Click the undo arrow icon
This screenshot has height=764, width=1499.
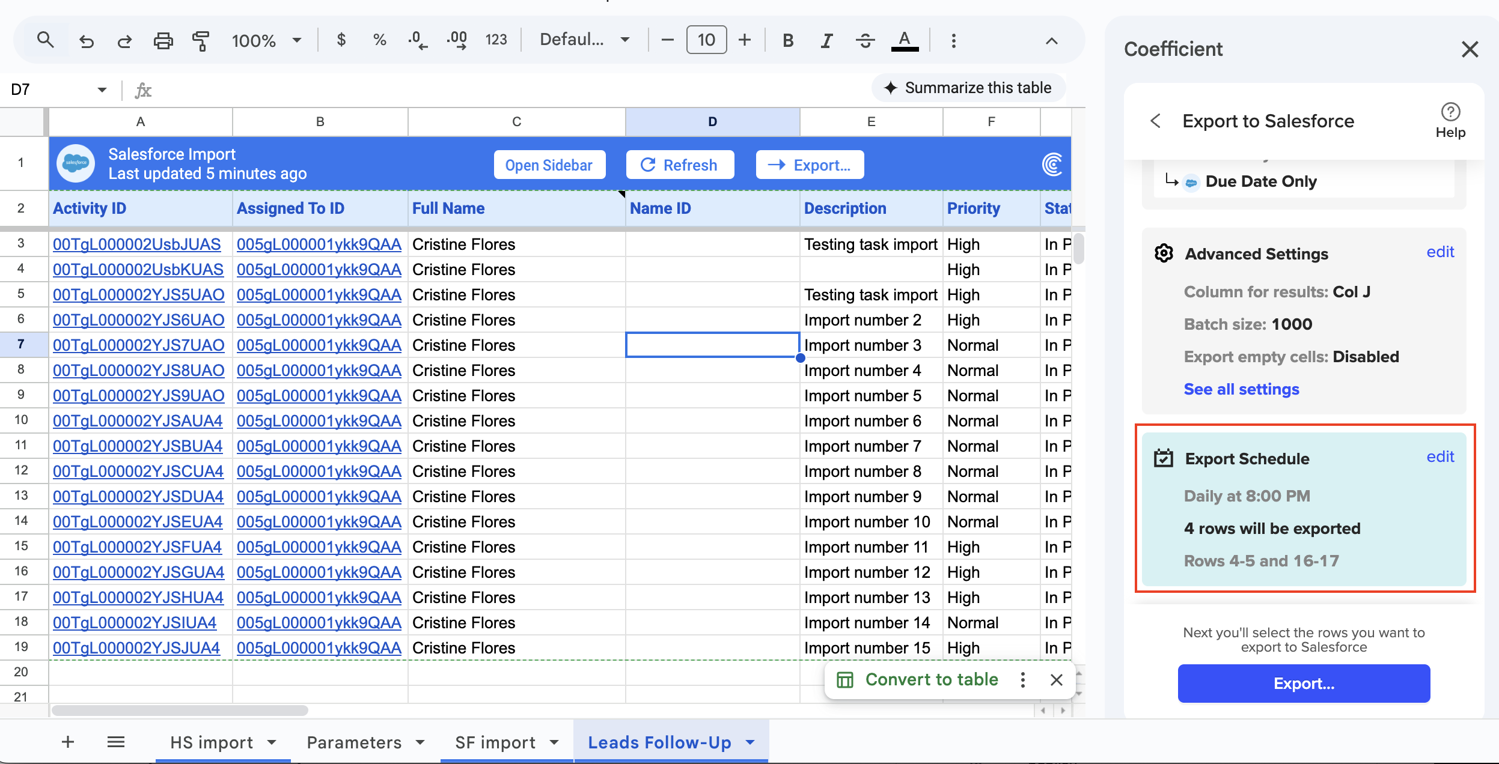[87, 41]
